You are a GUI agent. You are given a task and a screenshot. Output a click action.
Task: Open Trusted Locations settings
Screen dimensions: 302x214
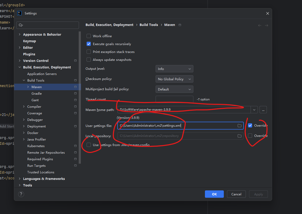coord(41,172)
